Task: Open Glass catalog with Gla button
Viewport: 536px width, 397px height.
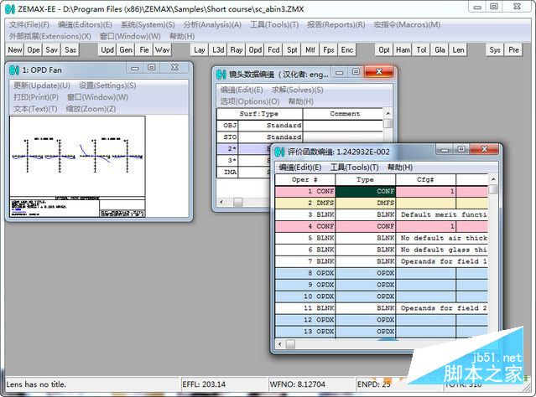Action: coord(440,50)
